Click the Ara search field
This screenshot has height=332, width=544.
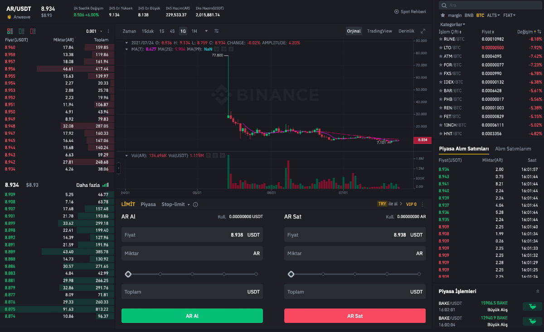click(x=490, y=5)
